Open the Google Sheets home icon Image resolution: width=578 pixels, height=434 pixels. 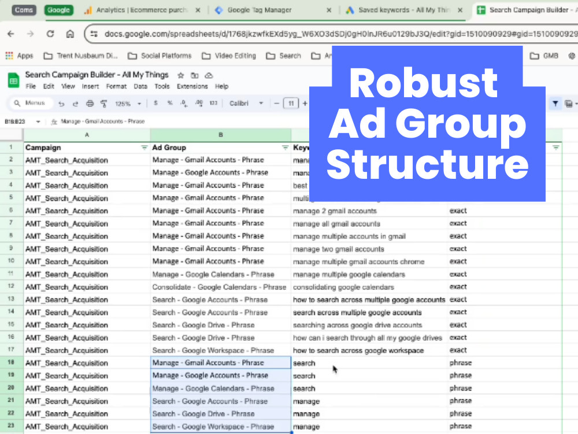(x=14, y=80)
